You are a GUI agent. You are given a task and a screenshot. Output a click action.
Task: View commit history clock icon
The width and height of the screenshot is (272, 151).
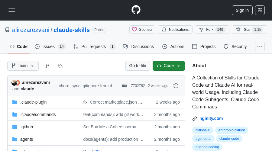176,86
